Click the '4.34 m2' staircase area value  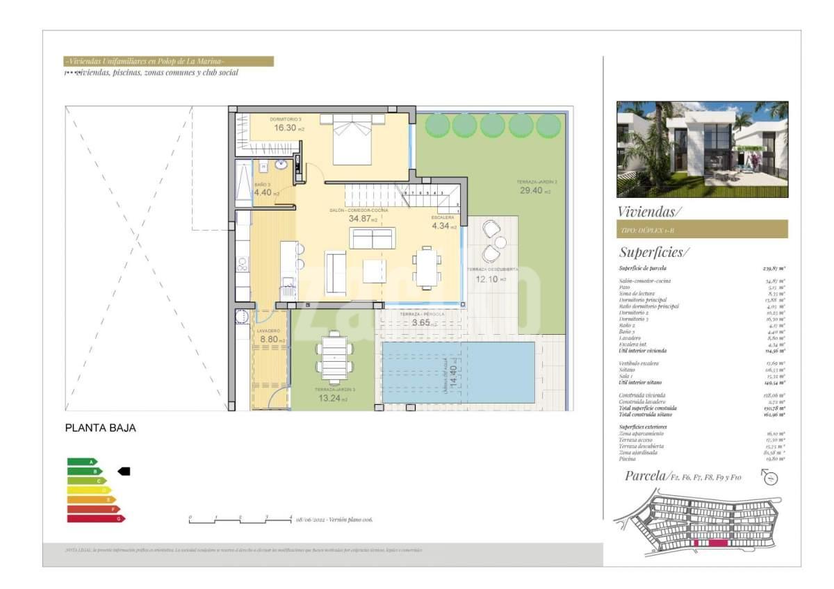click(x=444, y=226)
